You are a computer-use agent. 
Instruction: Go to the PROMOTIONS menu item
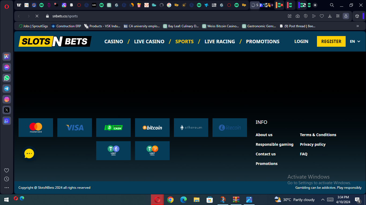point(263,41)
